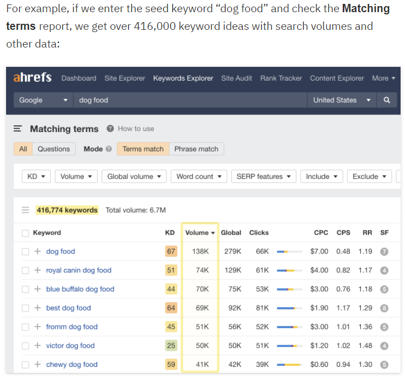The width and height of the screenshot is (405, 379).
Task: Open the Matching terms sidebar hamburger menu
Action: pyautogui.click(x=18, y=129)
